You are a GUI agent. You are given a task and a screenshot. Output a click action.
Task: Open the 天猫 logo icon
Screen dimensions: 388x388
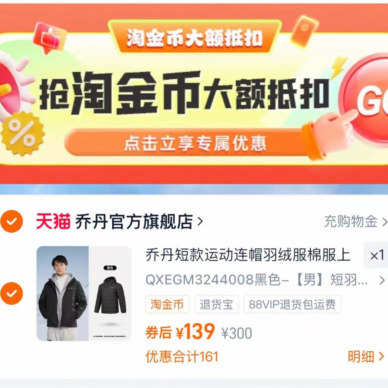[x=53, y=221]
